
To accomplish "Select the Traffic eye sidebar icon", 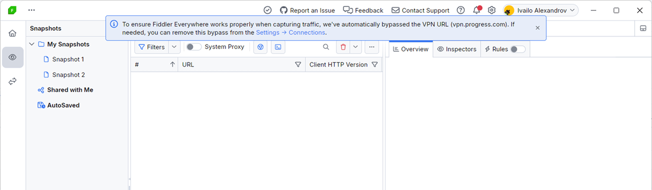I will [x=13, y=57].
